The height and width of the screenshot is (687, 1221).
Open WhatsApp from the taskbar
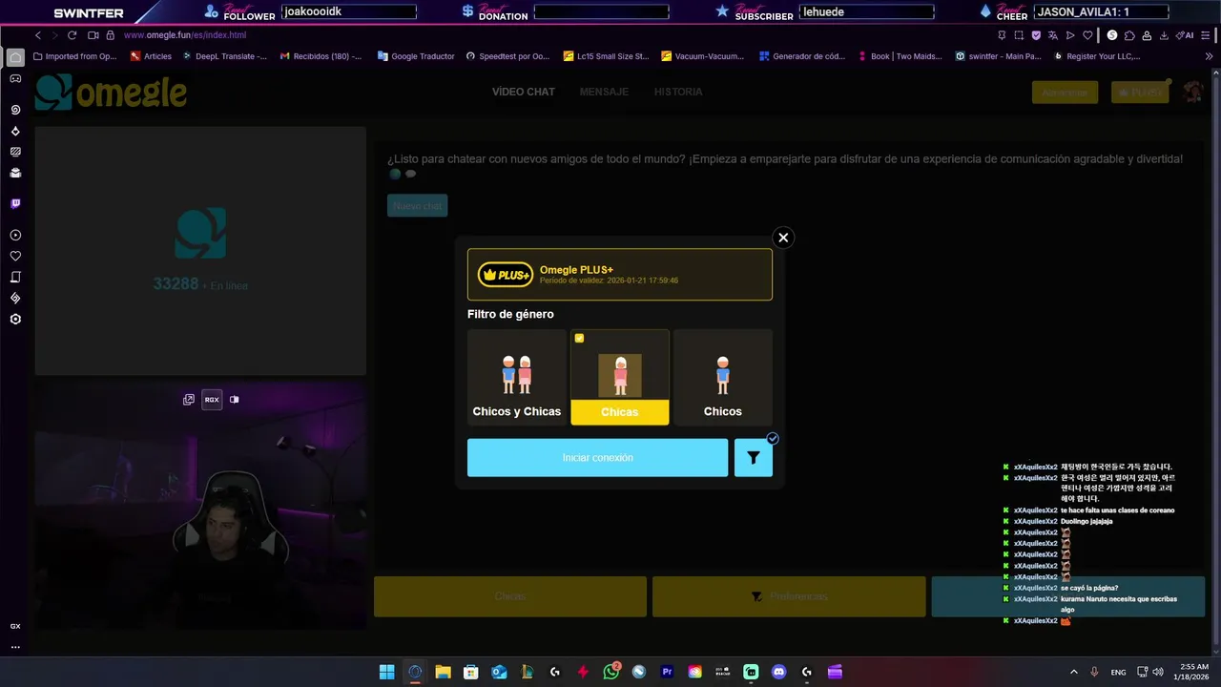611,672
